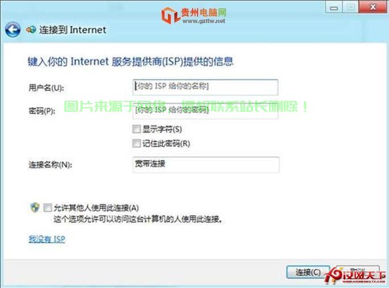Click the 密码(P): label
Screen dimensions: 389x288
click(x=42, y=111)
